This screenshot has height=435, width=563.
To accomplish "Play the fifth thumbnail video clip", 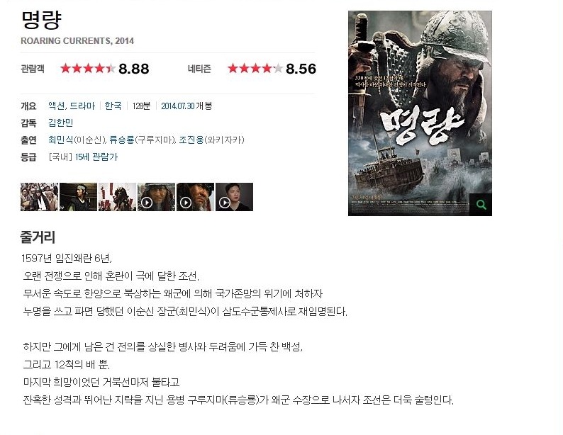I will tap(195, 197).
